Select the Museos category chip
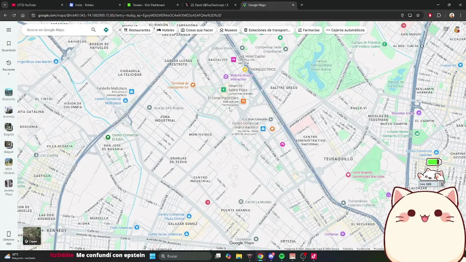 [229, 30]
